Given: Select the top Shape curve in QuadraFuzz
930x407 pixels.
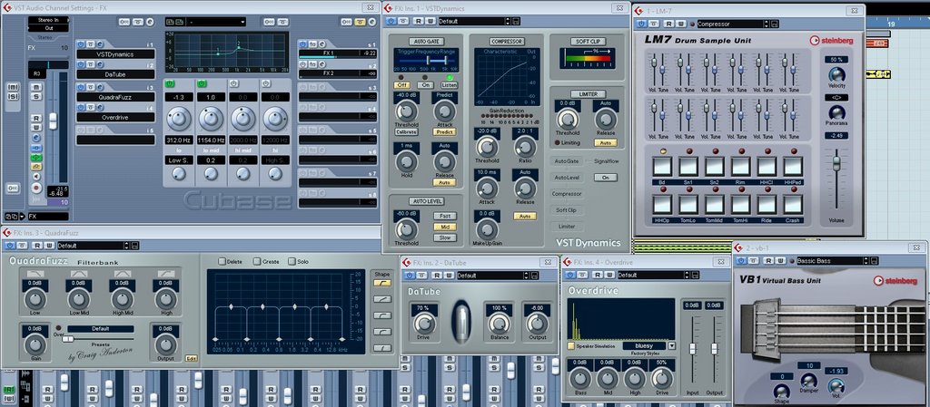Looking at the screenshot, I should [382, 284].
